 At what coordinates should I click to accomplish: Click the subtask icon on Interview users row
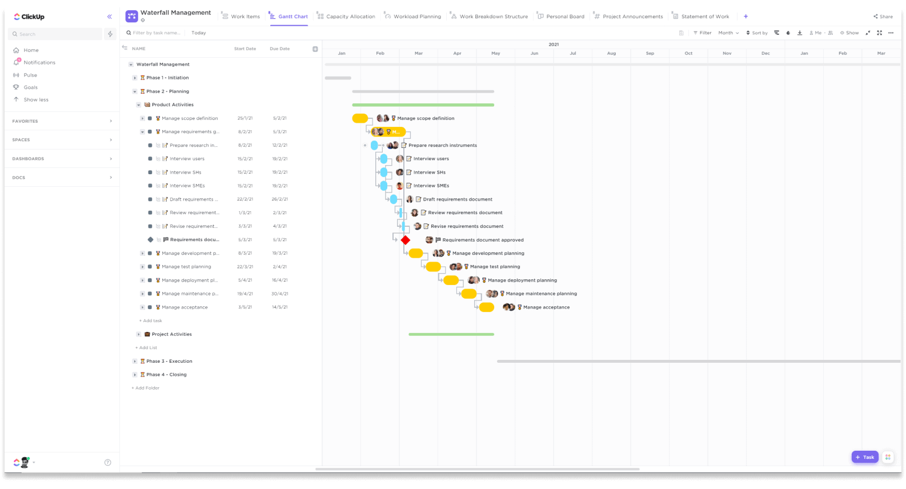(158, 159)
